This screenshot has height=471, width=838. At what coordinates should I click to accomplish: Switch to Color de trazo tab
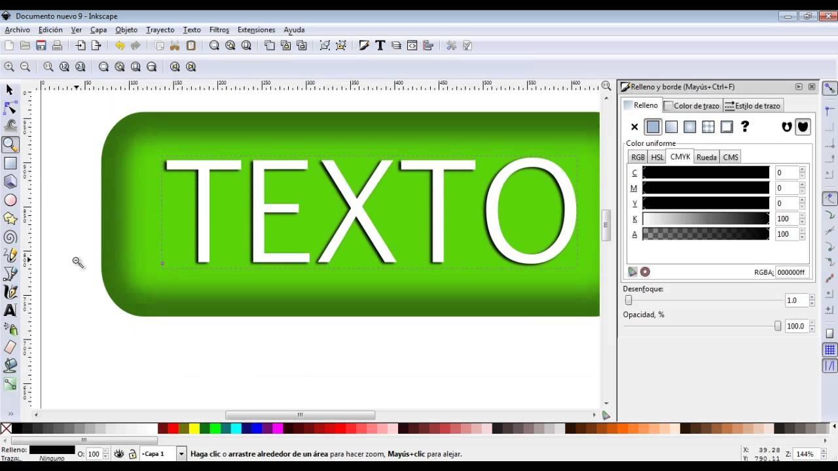coord(691,105)
